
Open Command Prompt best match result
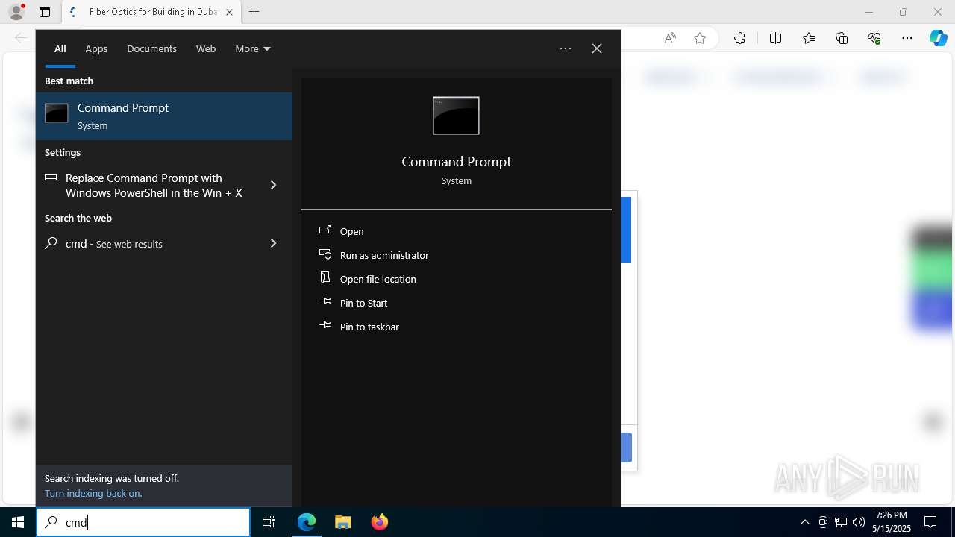click(x=164, y=116)
